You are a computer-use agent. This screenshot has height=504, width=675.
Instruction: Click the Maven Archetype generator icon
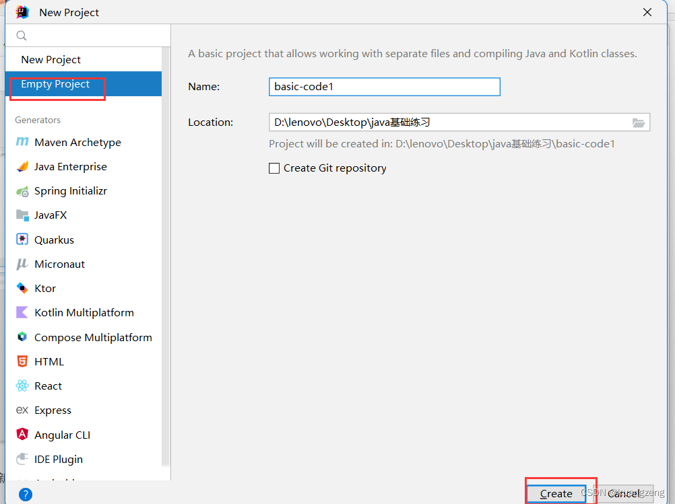[22, 141]
